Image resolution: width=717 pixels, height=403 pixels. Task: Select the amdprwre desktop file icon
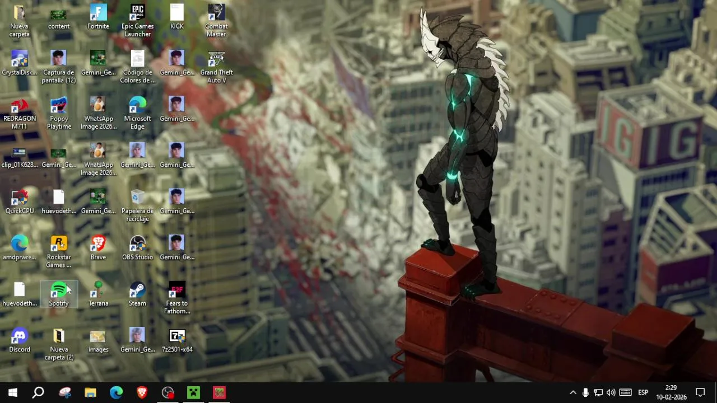tap(20, 247)
